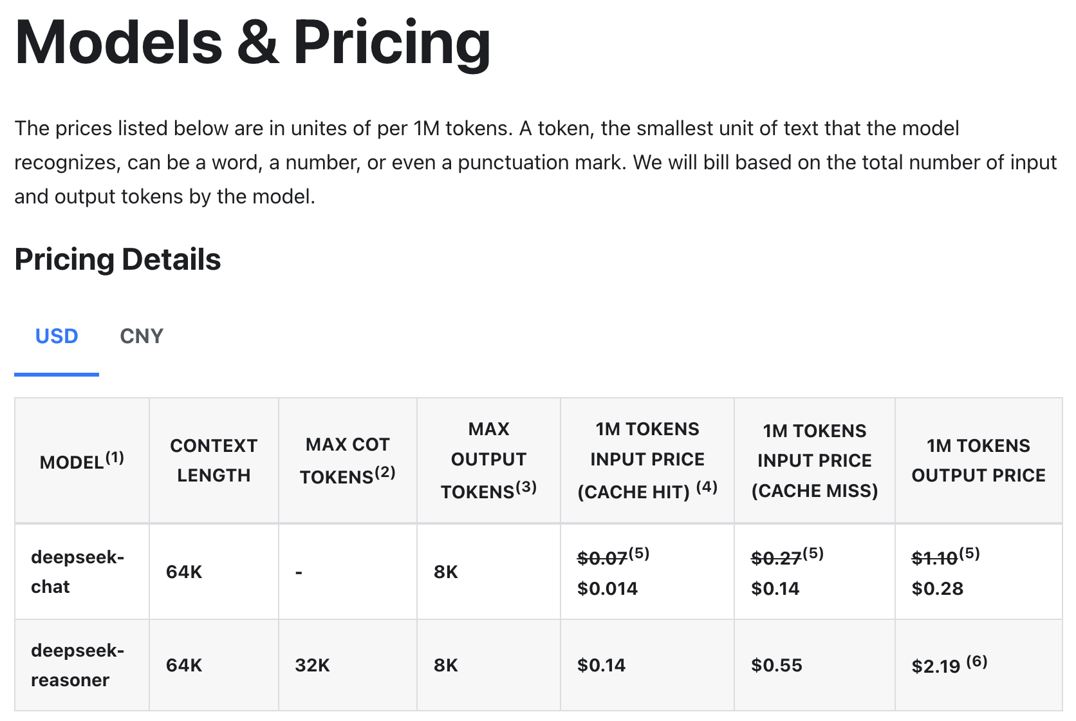Click the CACHE MISS input price header
1076x721 pixels.
pyautogui.click(x=815, y=461)
